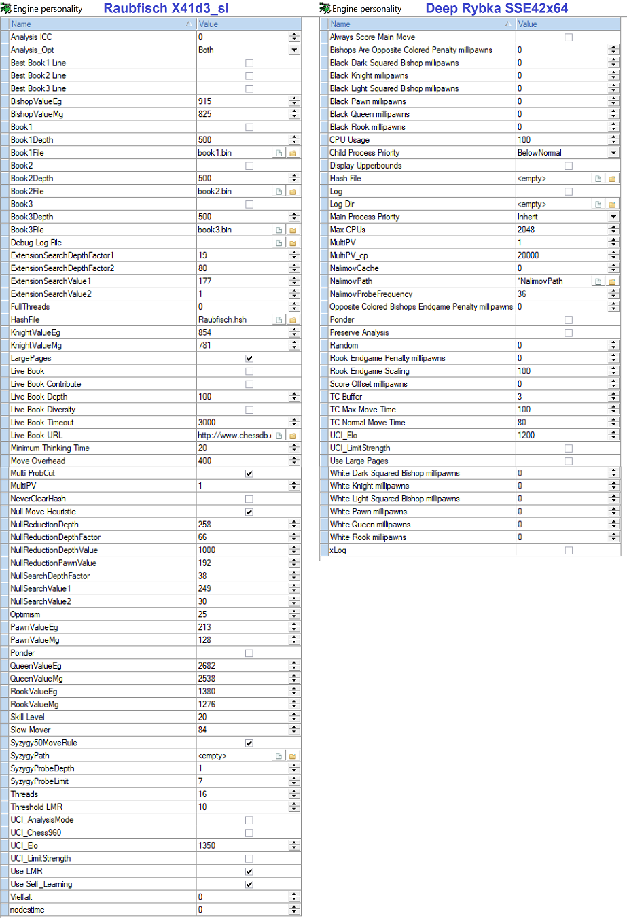Click the Raubfisch Value column header
This screenshot has width=627, height=920.
pos(249,24)
